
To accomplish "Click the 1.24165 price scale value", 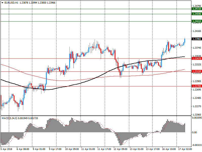I will tap(197, 31).
